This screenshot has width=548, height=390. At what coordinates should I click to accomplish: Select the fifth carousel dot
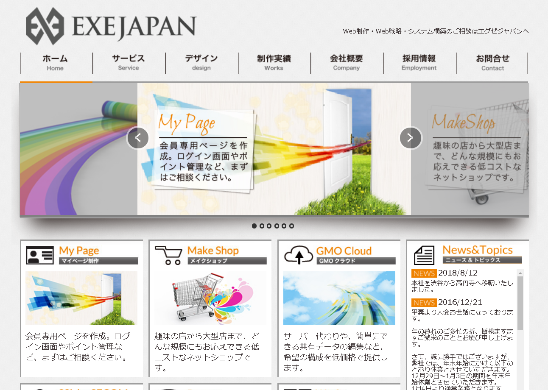coord(284,226)
